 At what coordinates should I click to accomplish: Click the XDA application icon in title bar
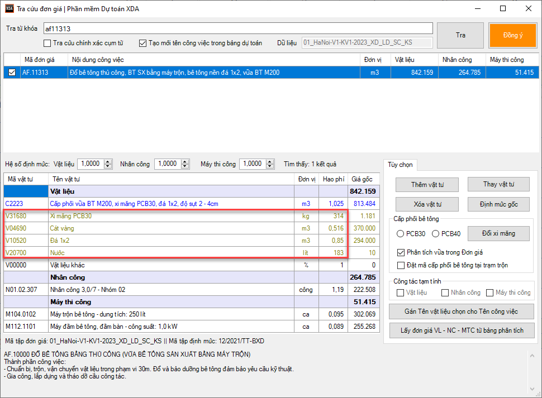click(9, 8)
